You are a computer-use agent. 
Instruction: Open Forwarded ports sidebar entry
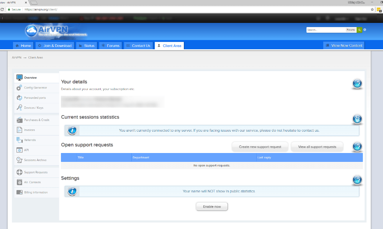(37, 98)
